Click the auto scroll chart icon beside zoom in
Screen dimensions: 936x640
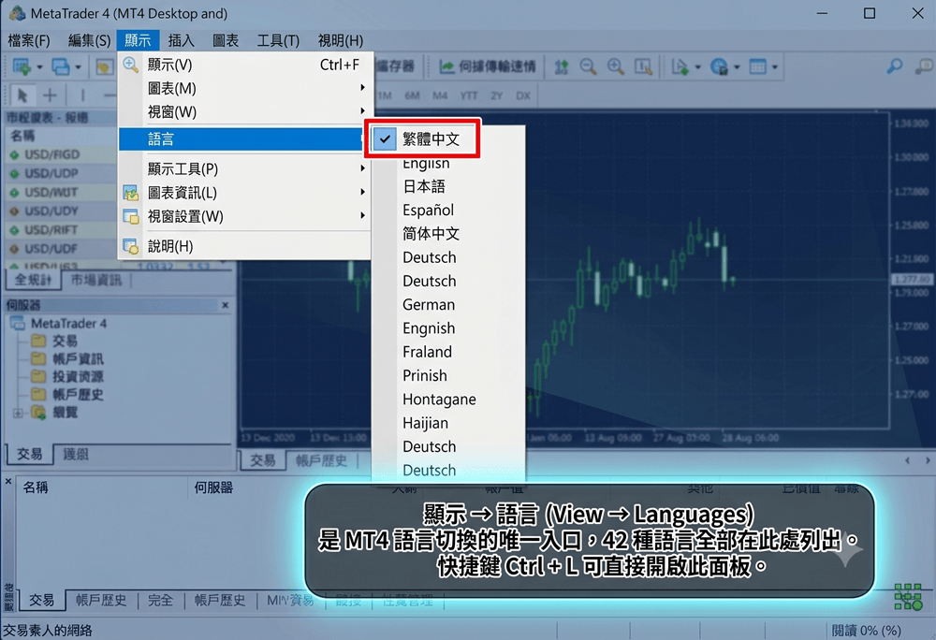click(x=643, y=66)
